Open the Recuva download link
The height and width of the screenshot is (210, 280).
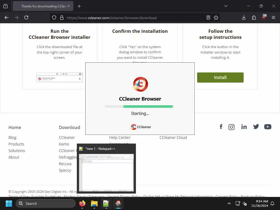click(65, 164)
